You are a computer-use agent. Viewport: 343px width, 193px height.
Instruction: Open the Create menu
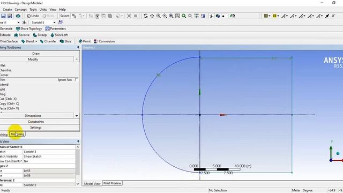[7, 10]
